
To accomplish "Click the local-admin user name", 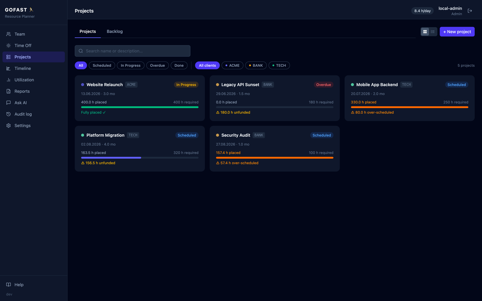I will click(450, 8).
